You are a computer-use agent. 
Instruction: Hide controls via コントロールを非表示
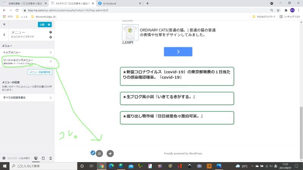point(16,158)
